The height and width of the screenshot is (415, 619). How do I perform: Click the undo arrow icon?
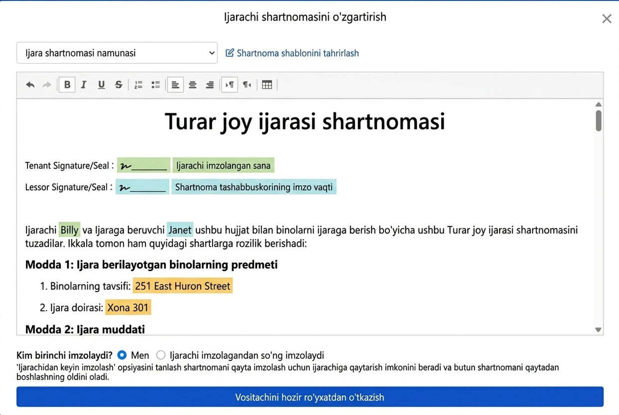coord(30,85)
